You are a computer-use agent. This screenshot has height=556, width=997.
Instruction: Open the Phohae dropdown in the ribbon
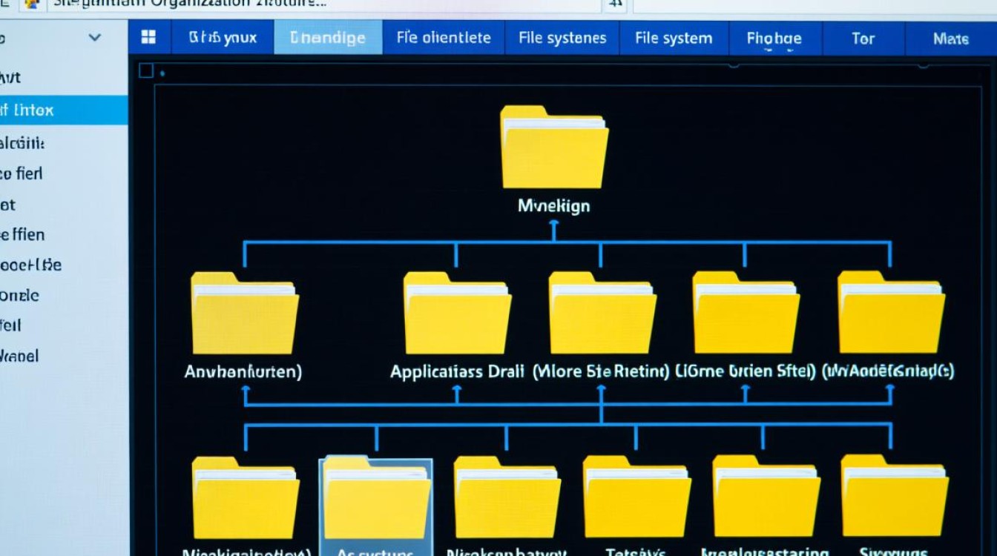[x=776, y=36]
